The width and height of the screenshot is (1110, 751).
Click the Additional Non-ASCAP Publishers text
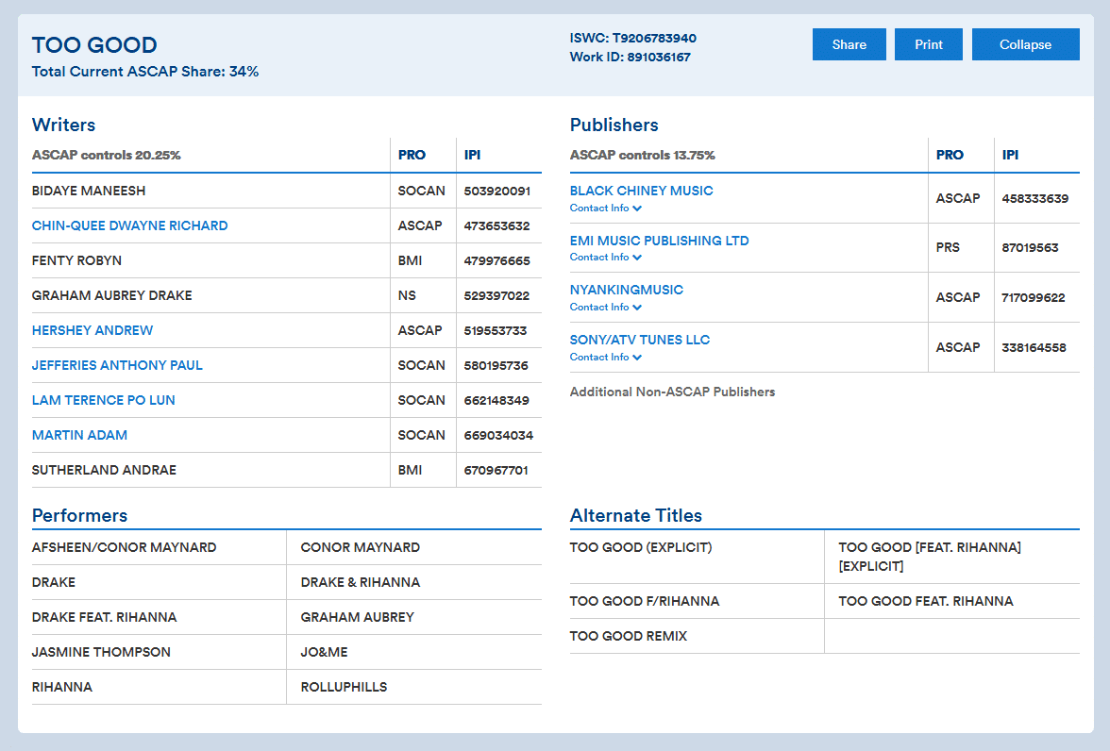point(672,392)
